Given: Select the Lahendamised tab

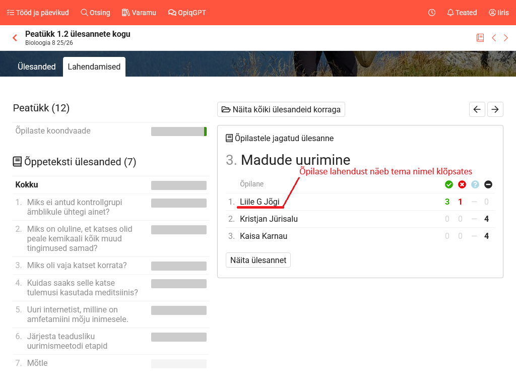Looking at the screenshot, I should 94,67.
